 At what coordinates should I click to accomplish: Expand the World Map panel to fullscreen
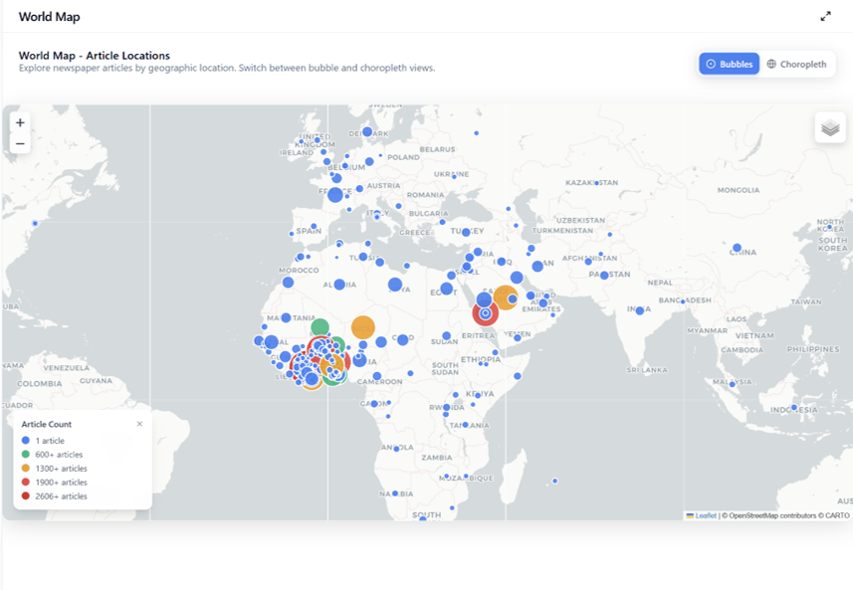pos(825,17)
